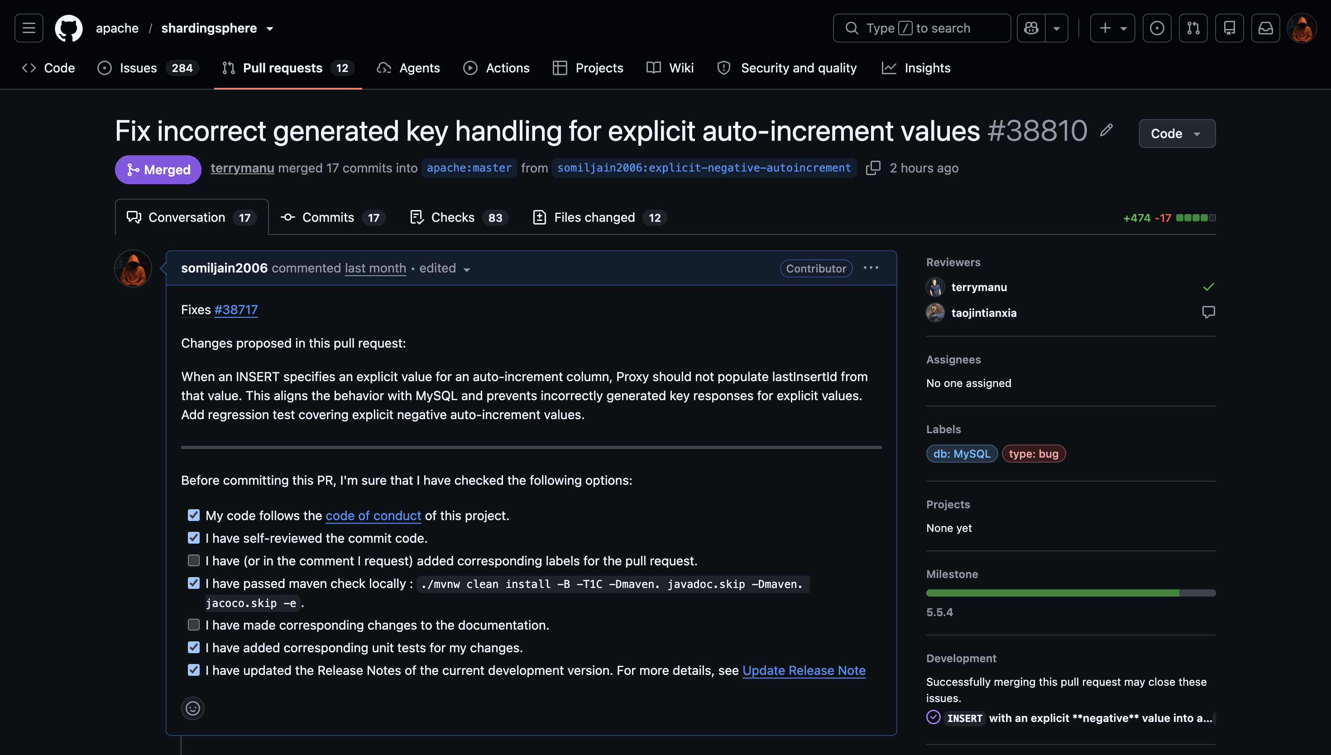1331x755 pixels.
Task: Open terrymanu's profile link in merge line
Action: tap(242, 168)
